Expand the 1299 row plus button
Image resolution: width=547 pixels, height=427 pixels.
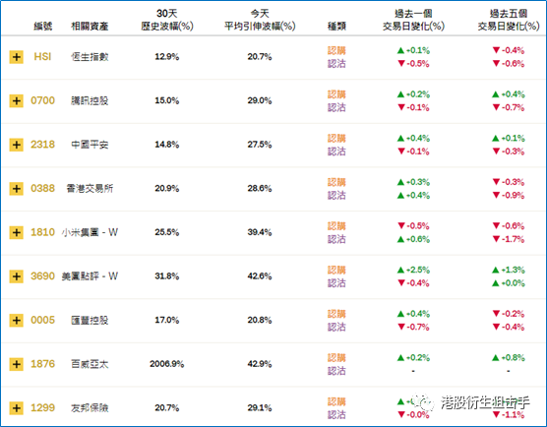point(17,408)
